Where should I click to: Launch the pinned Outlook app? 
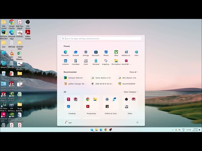pyautogui.click(x=76, y=53)
